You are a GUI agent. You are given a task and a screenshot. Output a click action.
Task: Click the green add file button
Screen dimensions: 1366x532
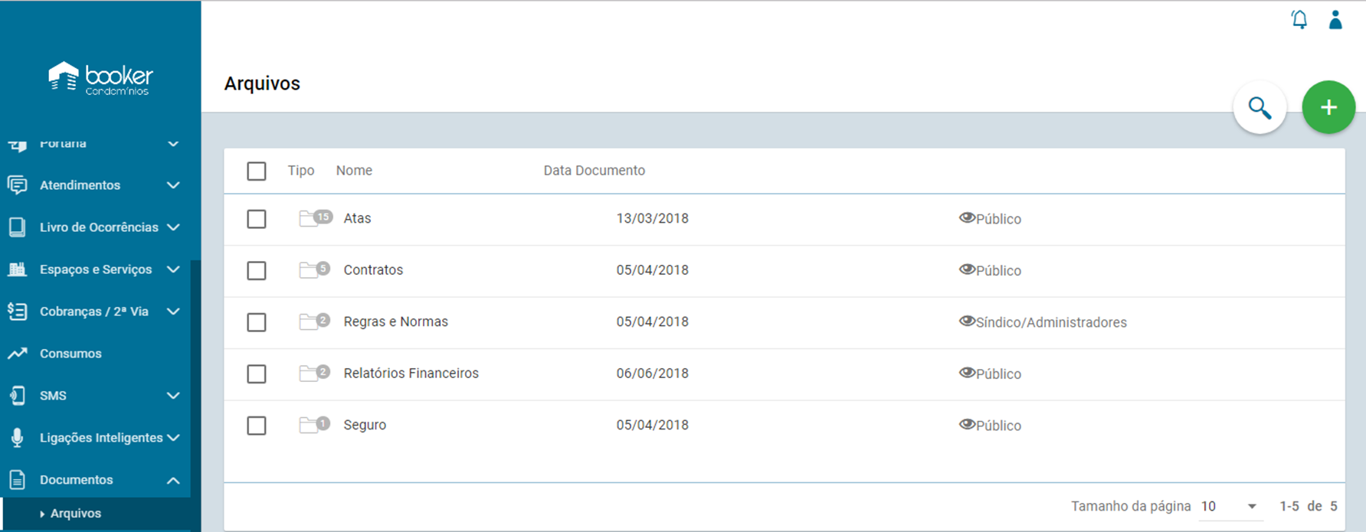(1328, 108)
